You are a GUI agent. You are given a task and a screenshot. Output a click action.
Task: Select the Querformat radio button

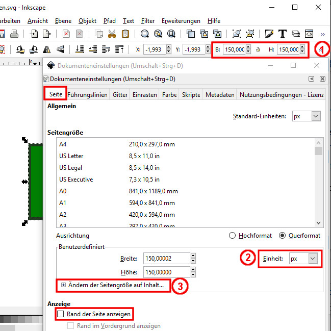[x=282, y=236]
